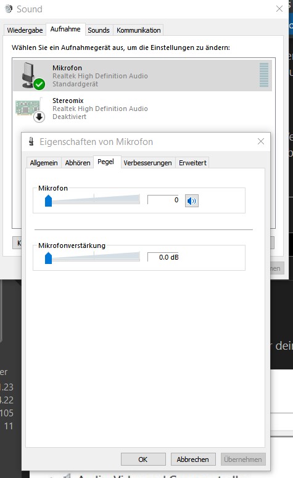Click the green checkmark default-device badge
This screenshot has width=293, height=478.
pyautogui.click(x=39, y=84)
